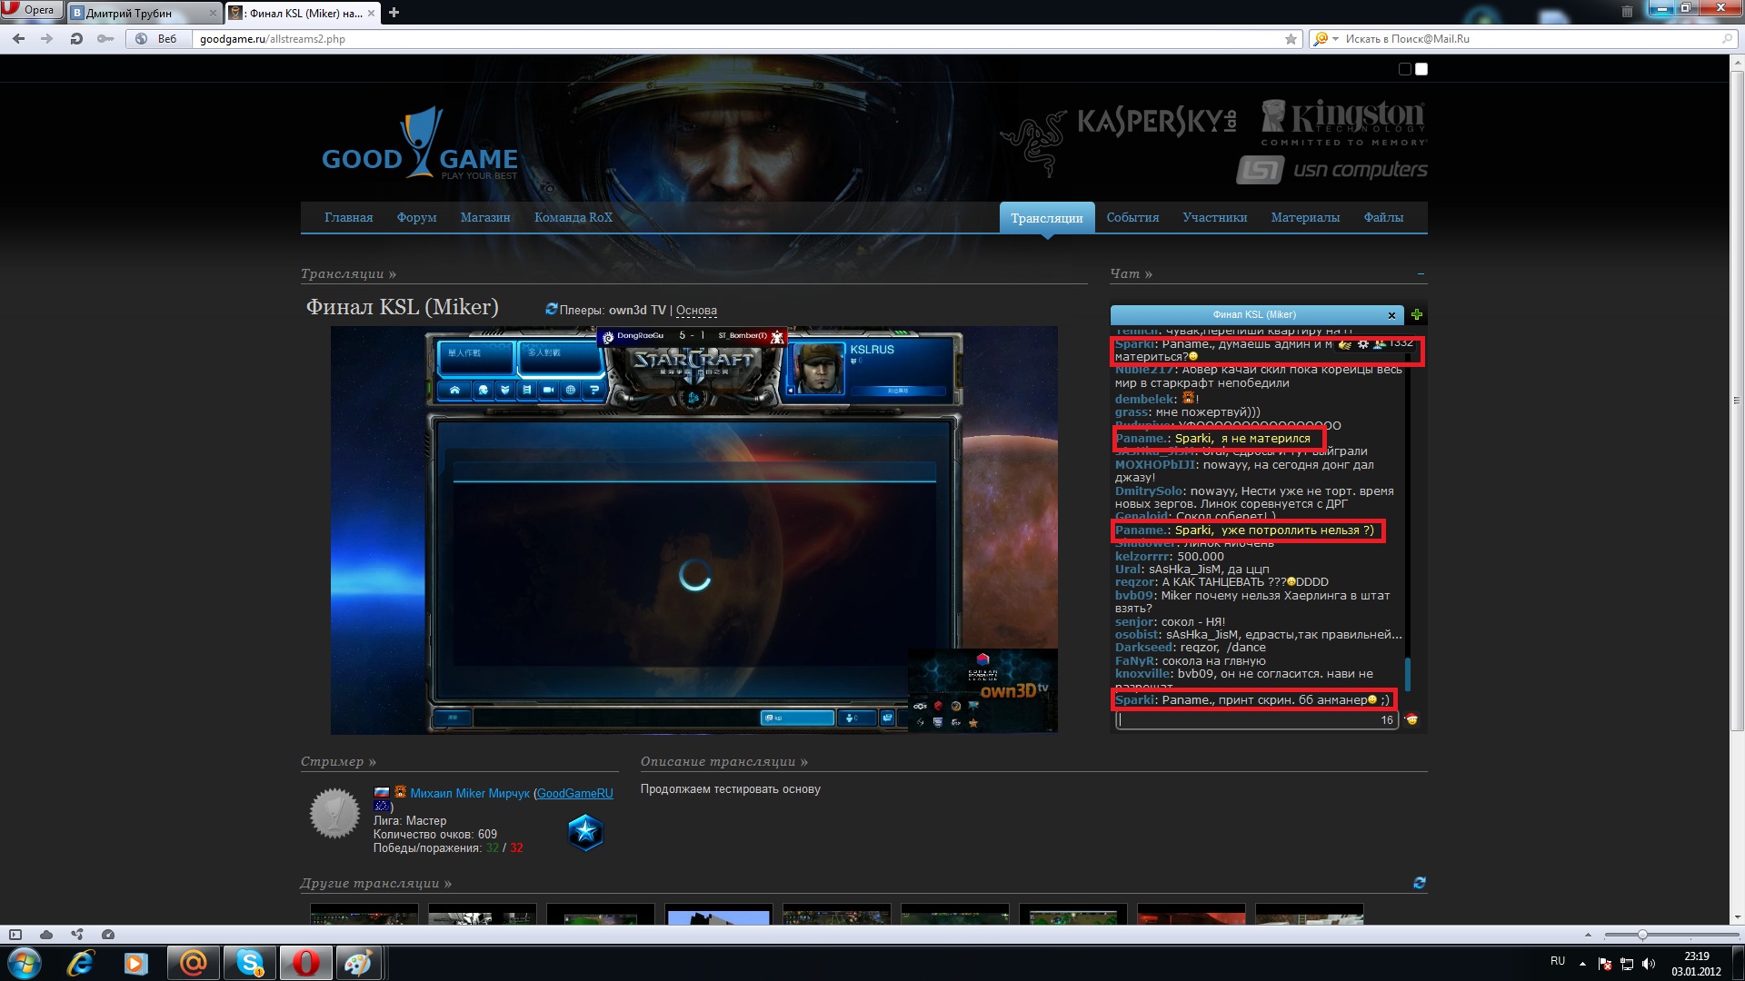Launch Internet Explorer from taskbar
1745x981 pixels.
tap(82, 963)
